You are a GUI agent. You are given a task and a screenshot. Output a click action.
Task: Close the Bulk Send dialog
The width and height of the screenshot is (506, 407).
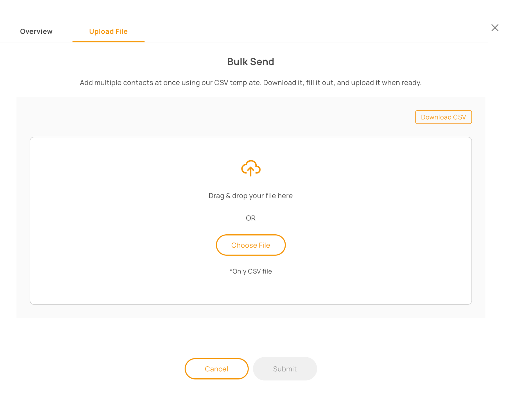(495, 28)
